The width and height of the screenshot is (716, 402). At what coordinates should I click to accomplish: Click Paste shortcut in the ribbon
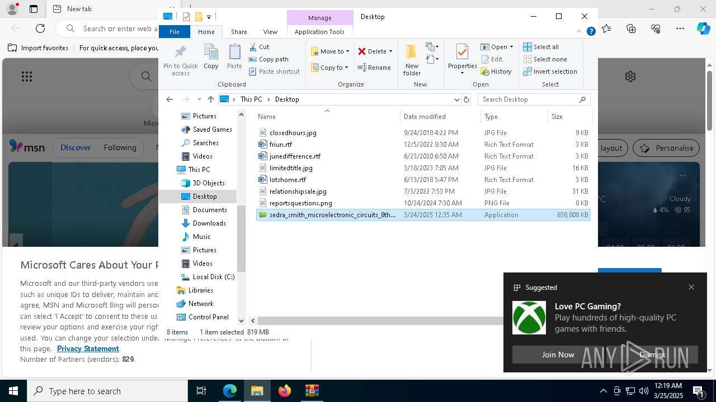point(274,71)
